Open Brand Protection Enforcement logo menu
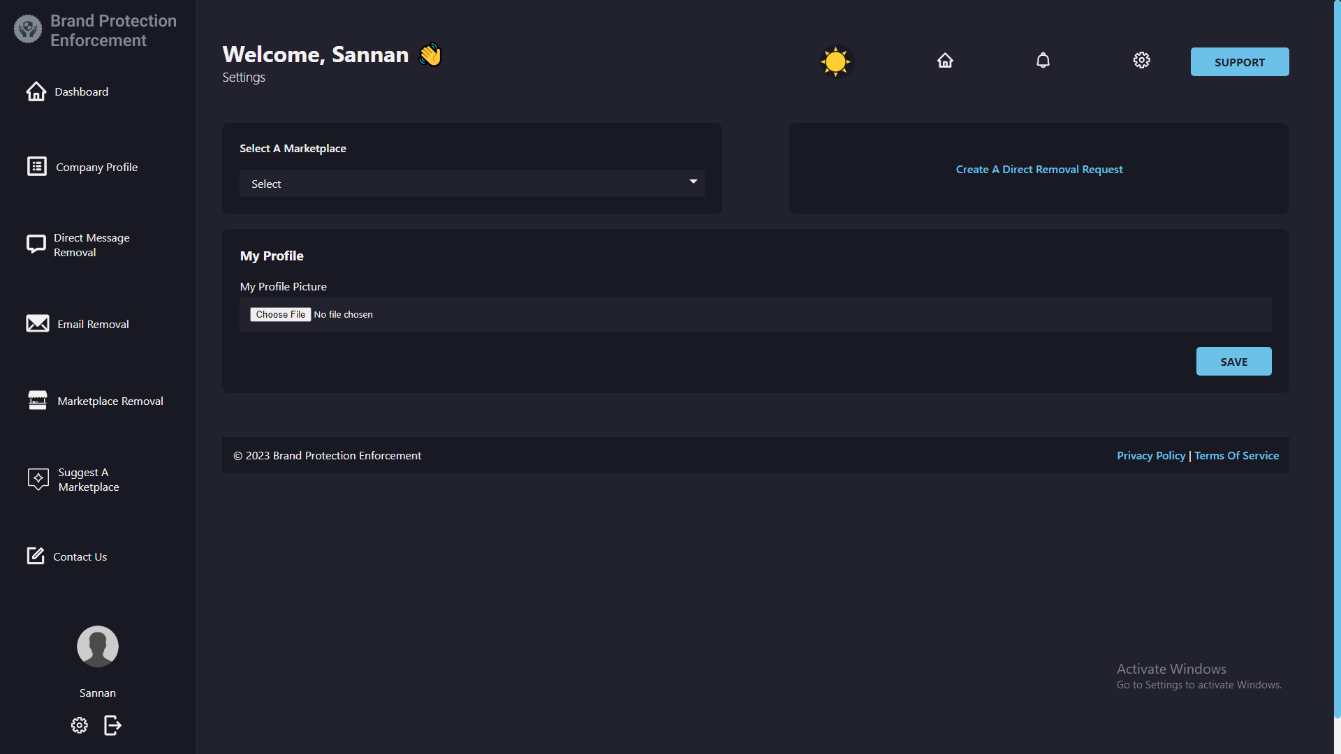Viewport: 1341px width, 754px height. pos(27,29)
